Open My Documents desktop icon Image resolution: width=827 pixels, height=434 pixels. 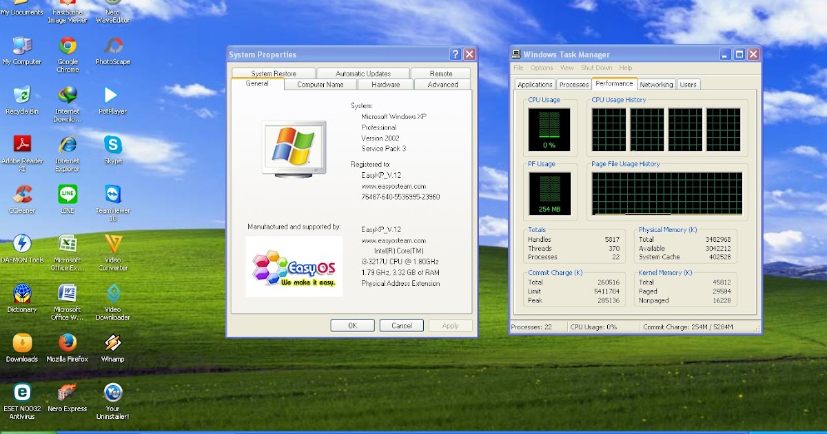coord(22,8)
